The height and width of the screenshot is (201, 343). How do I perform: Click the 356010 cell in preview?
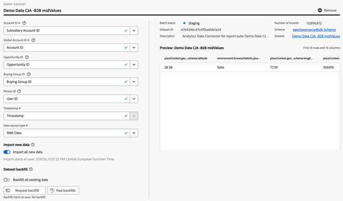pos(328,67)
